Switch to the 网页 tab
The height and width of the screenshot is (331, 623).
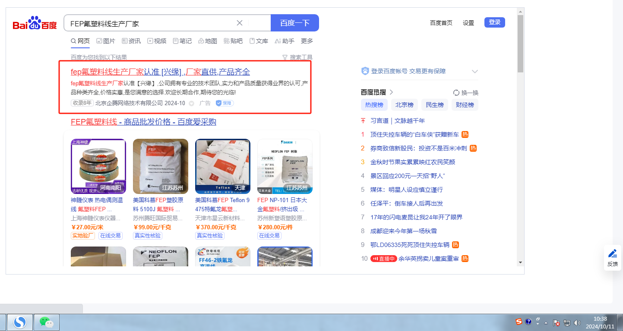pyautogui.click(x=80, y=41)
